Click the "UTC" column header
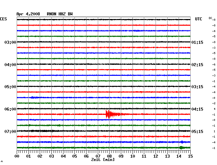Viewport: 217px width, 165px height. tap(198, 19)
